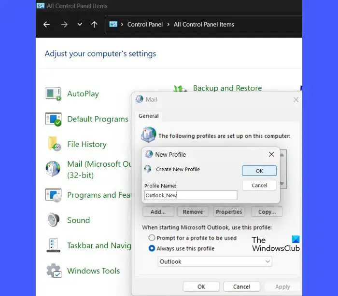338x296 pixels.
Task: Click the Backup and Restore icon
Action: click(180, 89)
